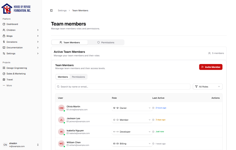236x150 pixels.
Task: Toggle the sidebar panel icon
Action: click(52, 10)
